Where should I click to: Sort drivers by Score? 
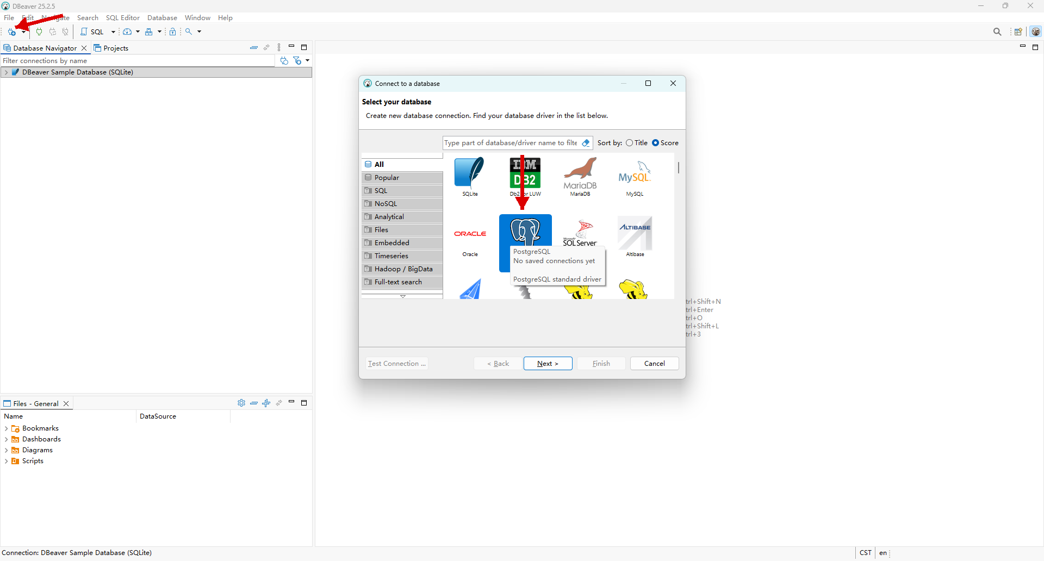(x=665, y=143)
